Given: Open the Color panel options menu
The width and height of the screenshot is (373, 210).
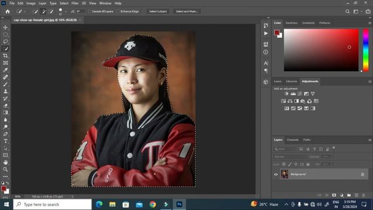Looking at the screenshot, I should tap(370, 23).
